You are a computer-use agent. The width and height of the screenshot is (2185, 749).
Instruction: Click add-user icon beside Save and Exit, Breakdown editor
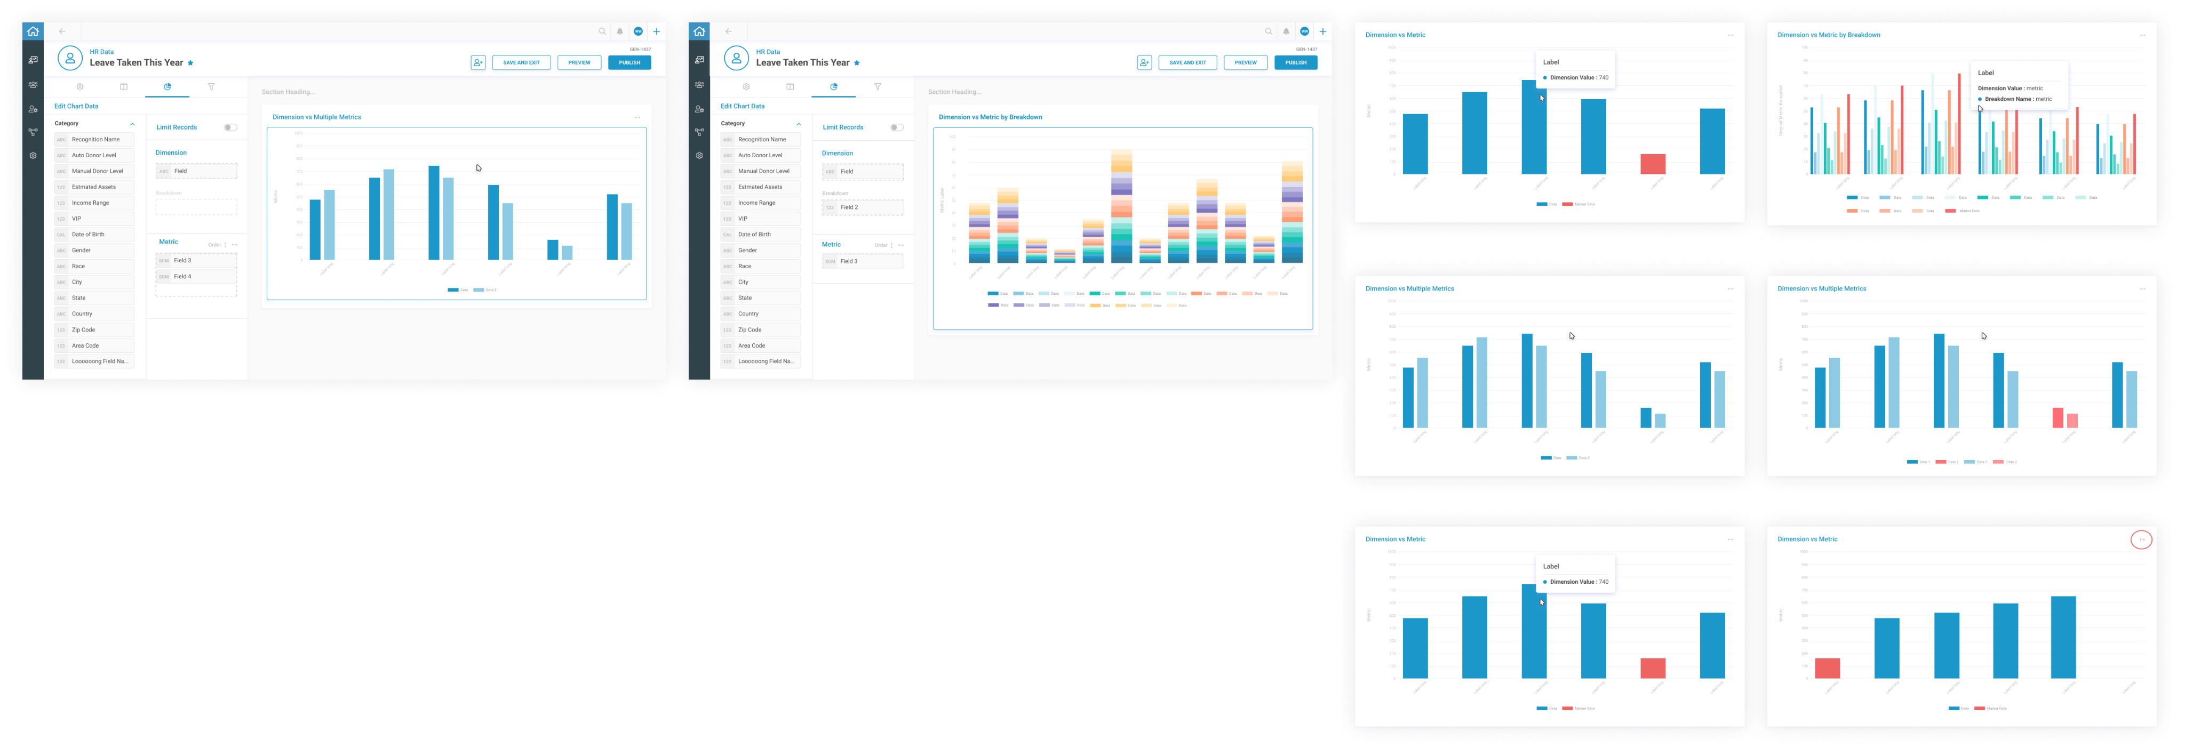[1144, 63]
